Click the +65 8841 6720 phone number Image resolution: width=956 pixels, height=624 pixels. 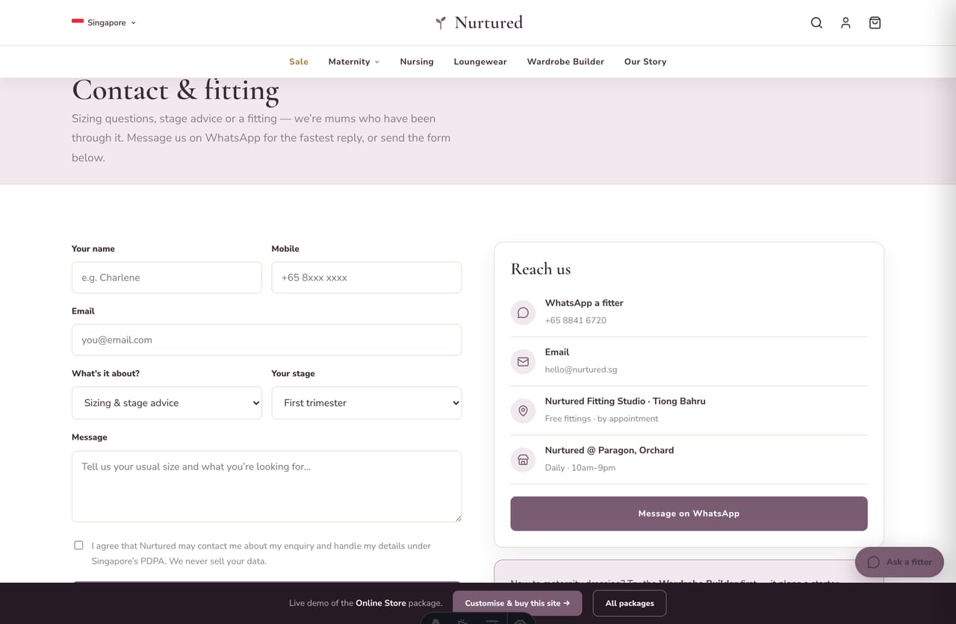tap(576, 320)
